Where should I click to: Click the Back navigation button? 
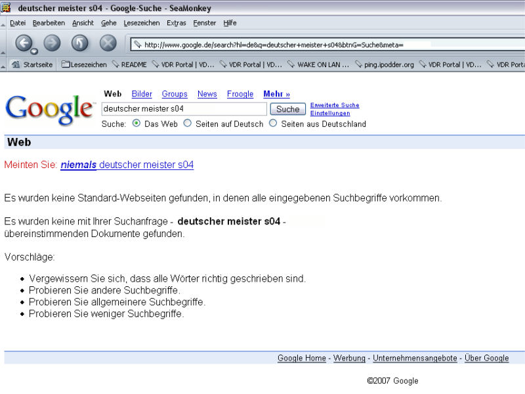pyautogui.click(x=24, y=43)
